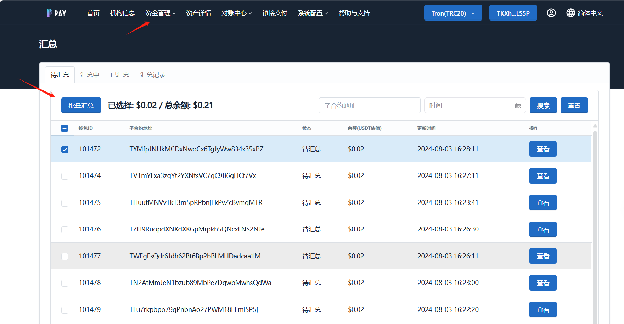Open the user account profile icon

point(551,13)
